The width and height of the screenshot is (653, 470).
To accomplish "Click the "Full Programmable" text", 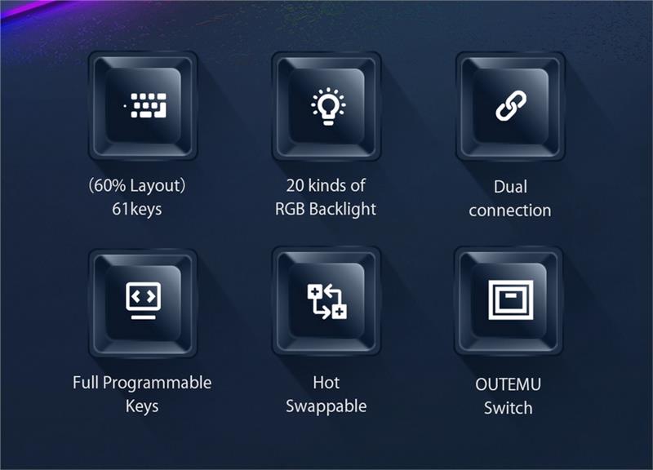I will pos(142,383).
